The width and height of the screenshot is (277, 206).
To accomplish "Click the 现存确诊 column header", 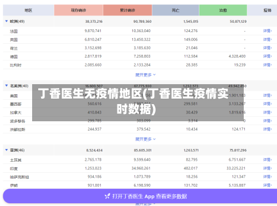I will 79,10.
